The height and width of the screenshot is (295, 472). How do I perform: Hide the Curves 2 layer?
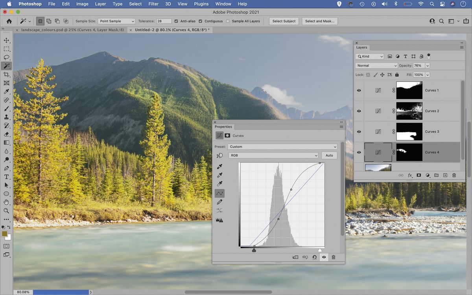(359, 111)
